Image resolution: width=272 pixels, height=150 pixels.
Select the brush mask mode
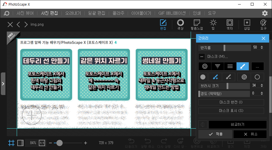click(x=243, y=66)
